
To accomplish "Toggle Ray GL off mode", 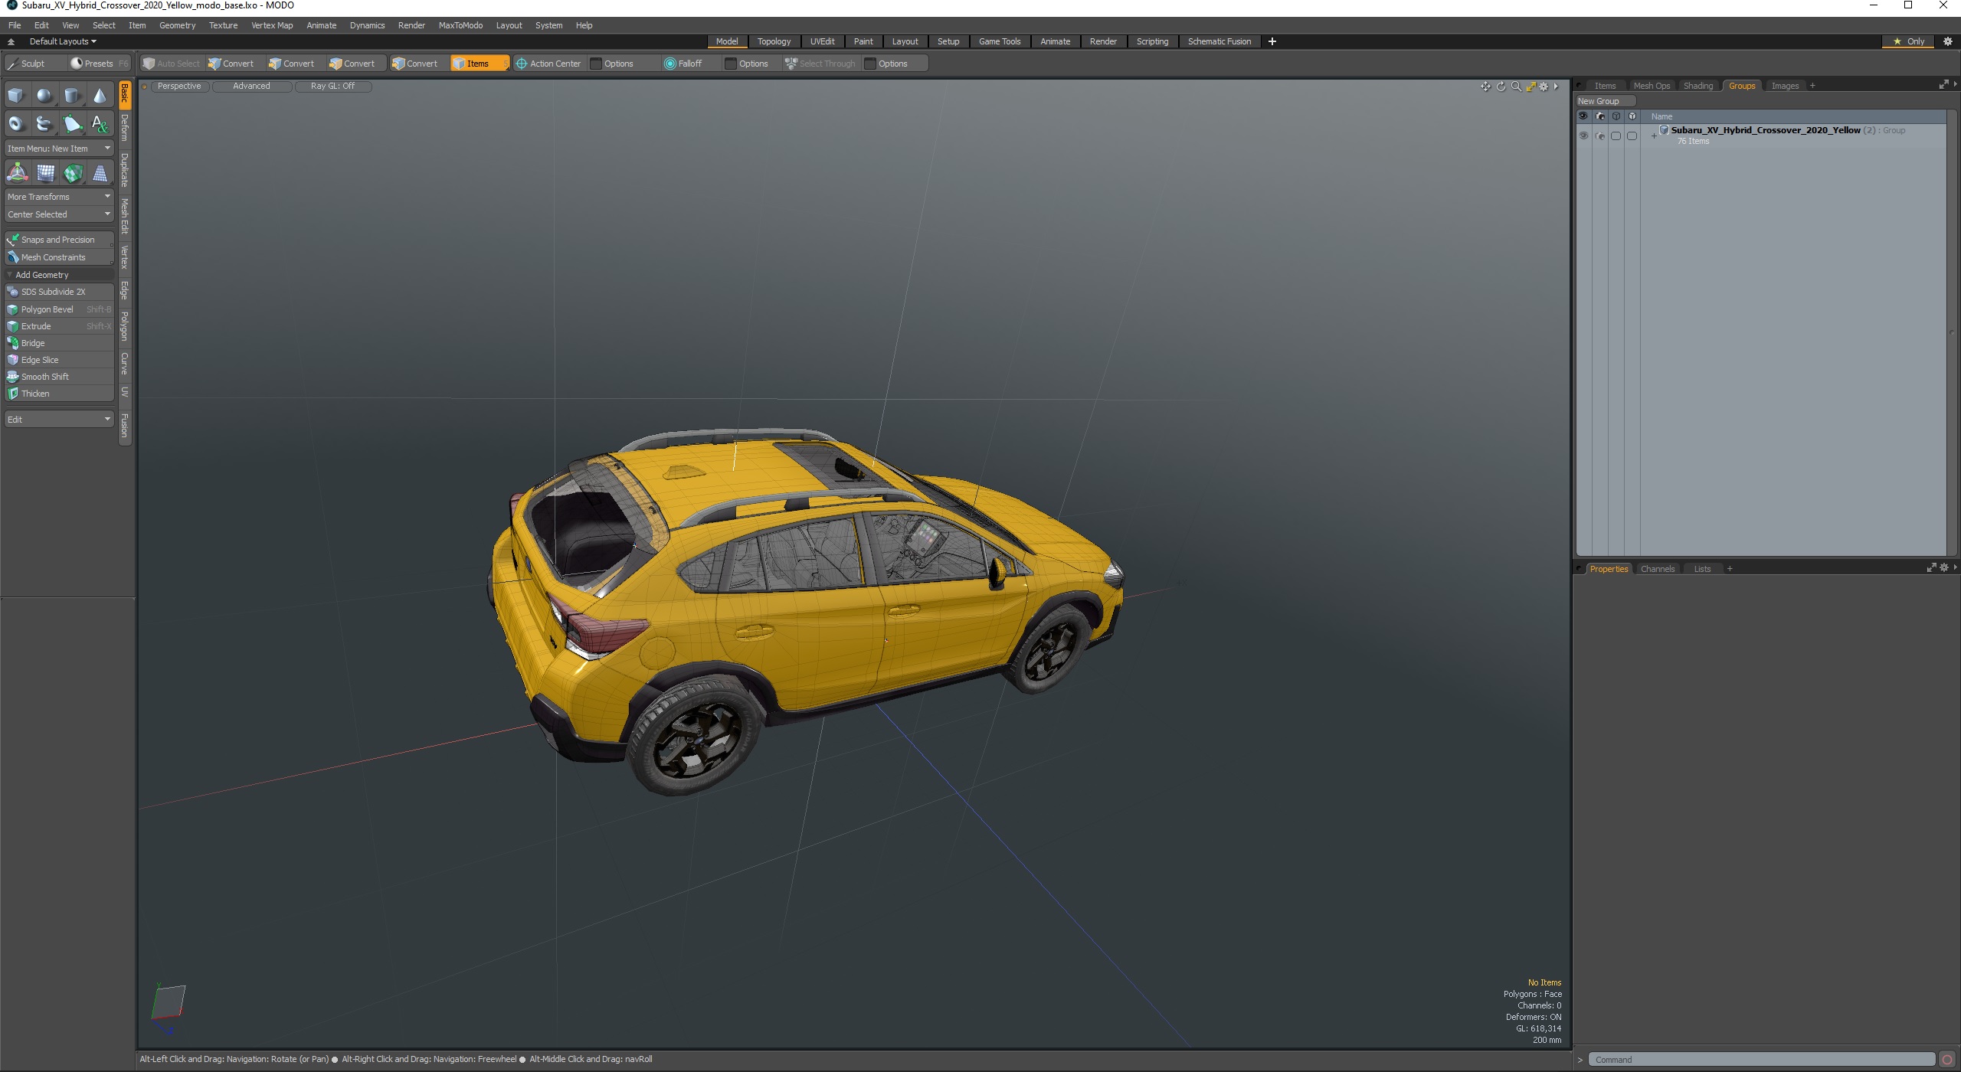I will point(330,84).
